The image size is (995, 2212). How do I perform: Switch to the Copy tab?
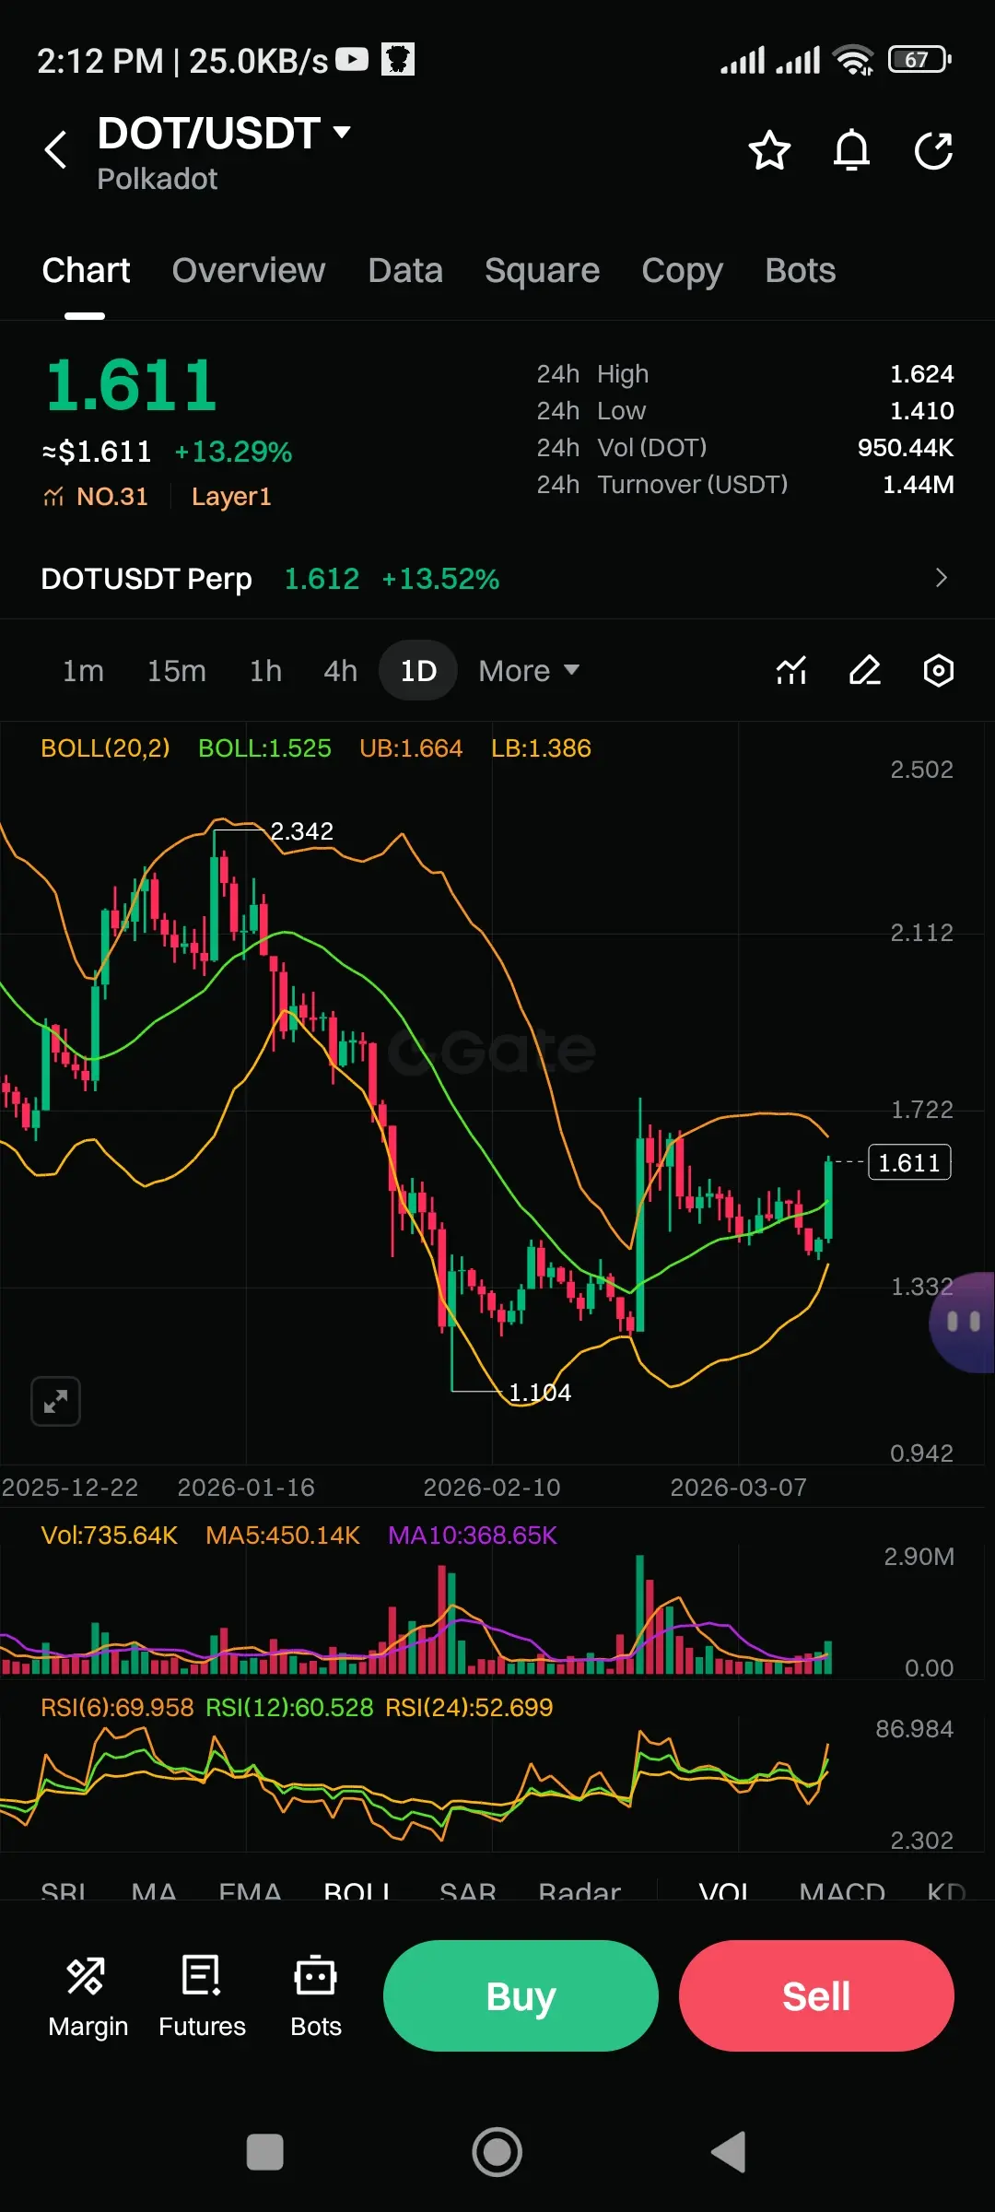(683, 271)
